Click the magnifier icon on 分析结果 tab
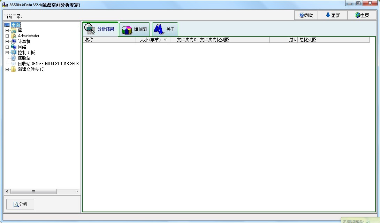380x223 pixels. (x=90, y=29)
